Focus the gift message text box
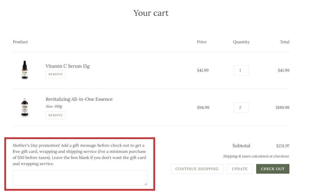 [80, 178]
